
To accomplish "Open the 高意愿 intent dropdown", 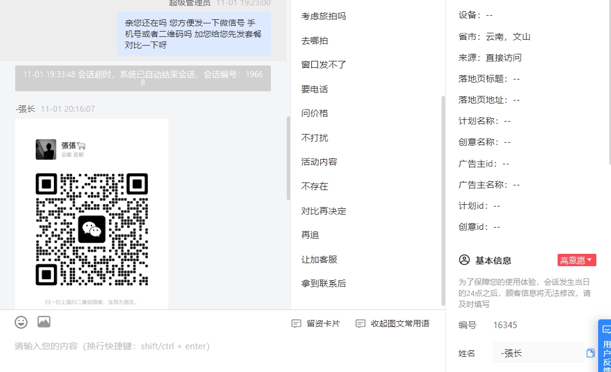I will pos(577,260).
